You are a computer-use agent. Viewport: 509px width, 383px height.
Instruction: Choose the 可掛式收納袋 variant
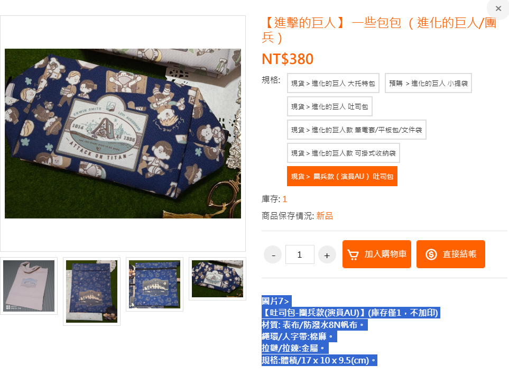click(343, 153)
